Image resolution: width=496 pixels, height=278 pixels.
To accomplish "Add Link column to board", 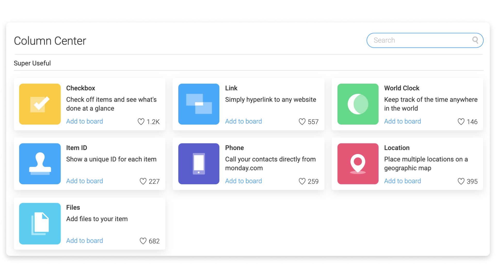I will pyautogui.click(x=243, y=121).
